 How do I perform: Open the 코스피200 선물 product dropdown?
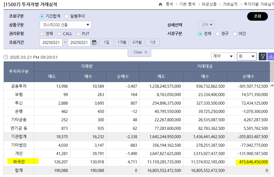tap(65, 25)
